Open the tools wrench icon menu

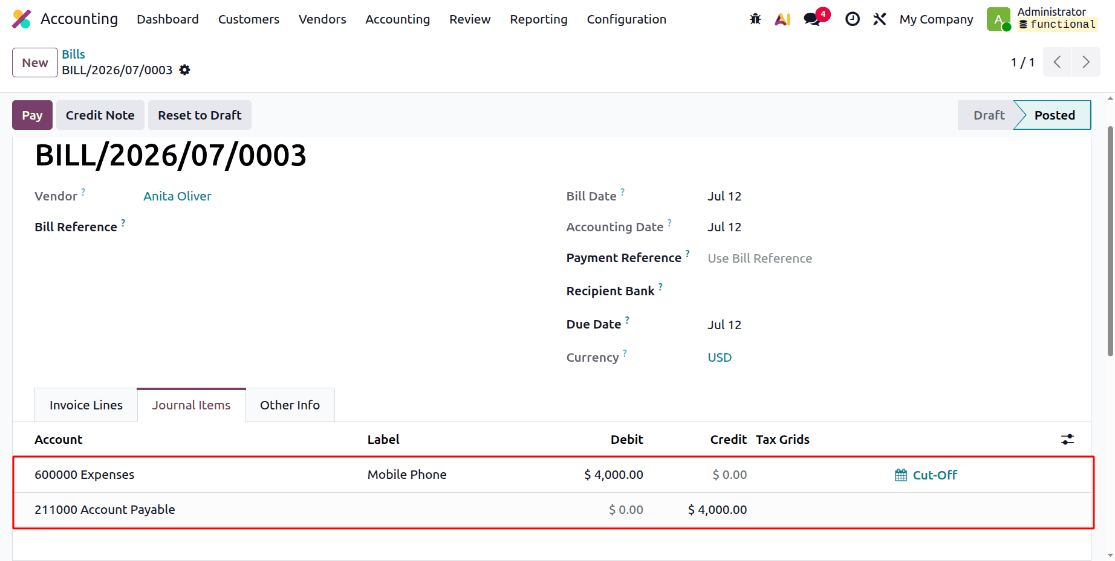880,19
